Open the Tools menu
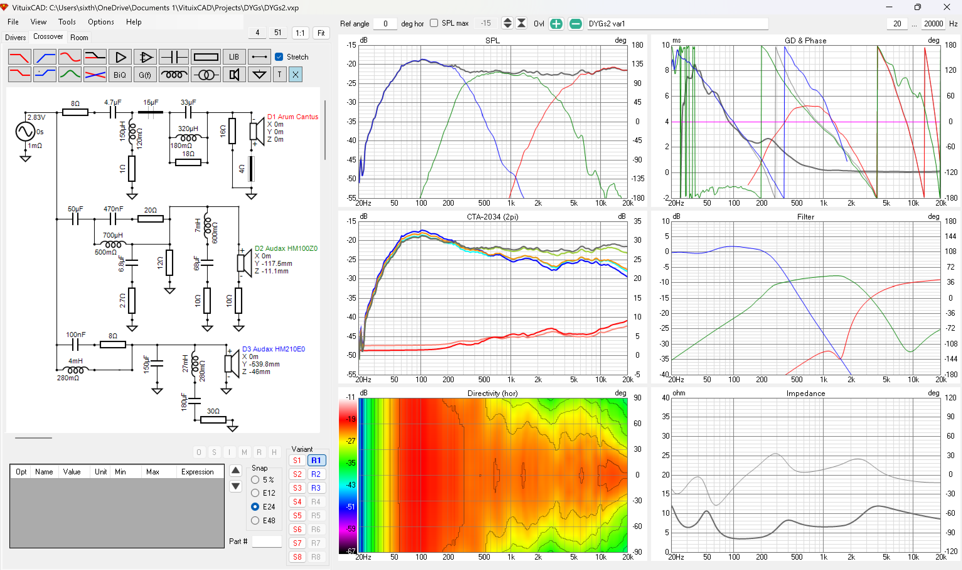Screen dimensions: 962x570 (x=67, y=22)
